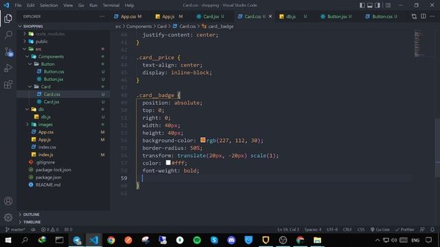Image resolution: width=440 pixels, height=247 pixels.
Task: Toggle the bottom panel visibility
Action: click(370, 5)
